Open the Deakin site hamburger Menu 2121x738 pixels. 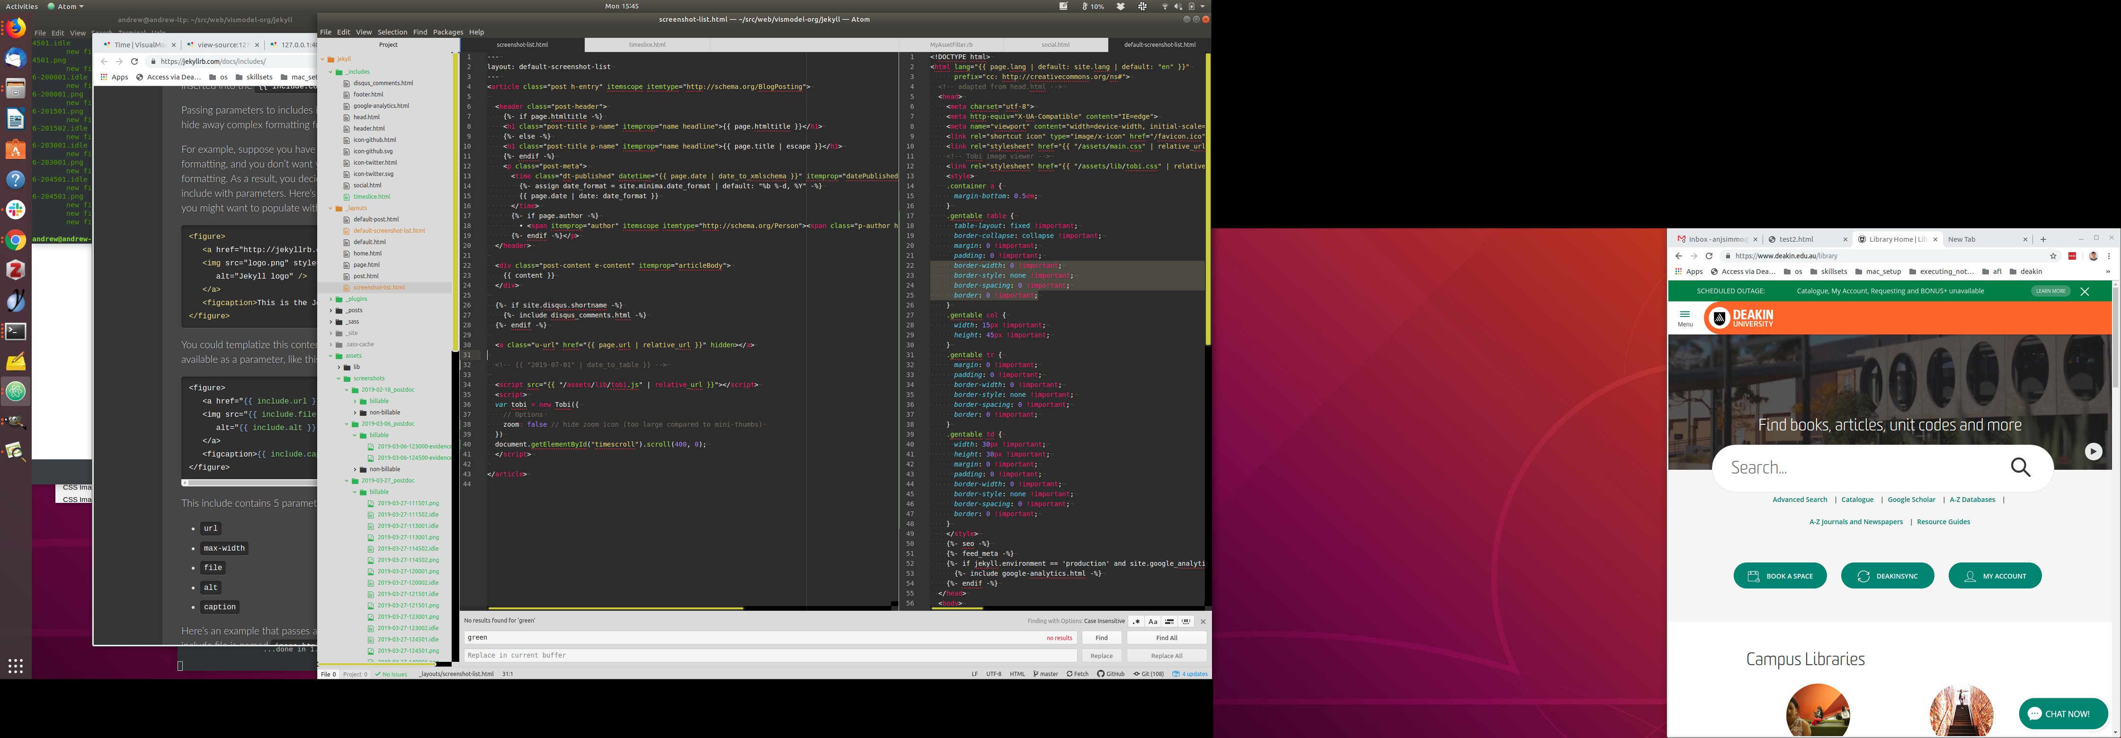coord(1684,317)
